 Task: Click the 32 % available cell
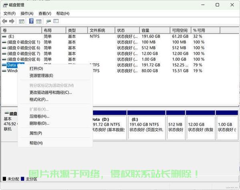click(x=198, y=36)
